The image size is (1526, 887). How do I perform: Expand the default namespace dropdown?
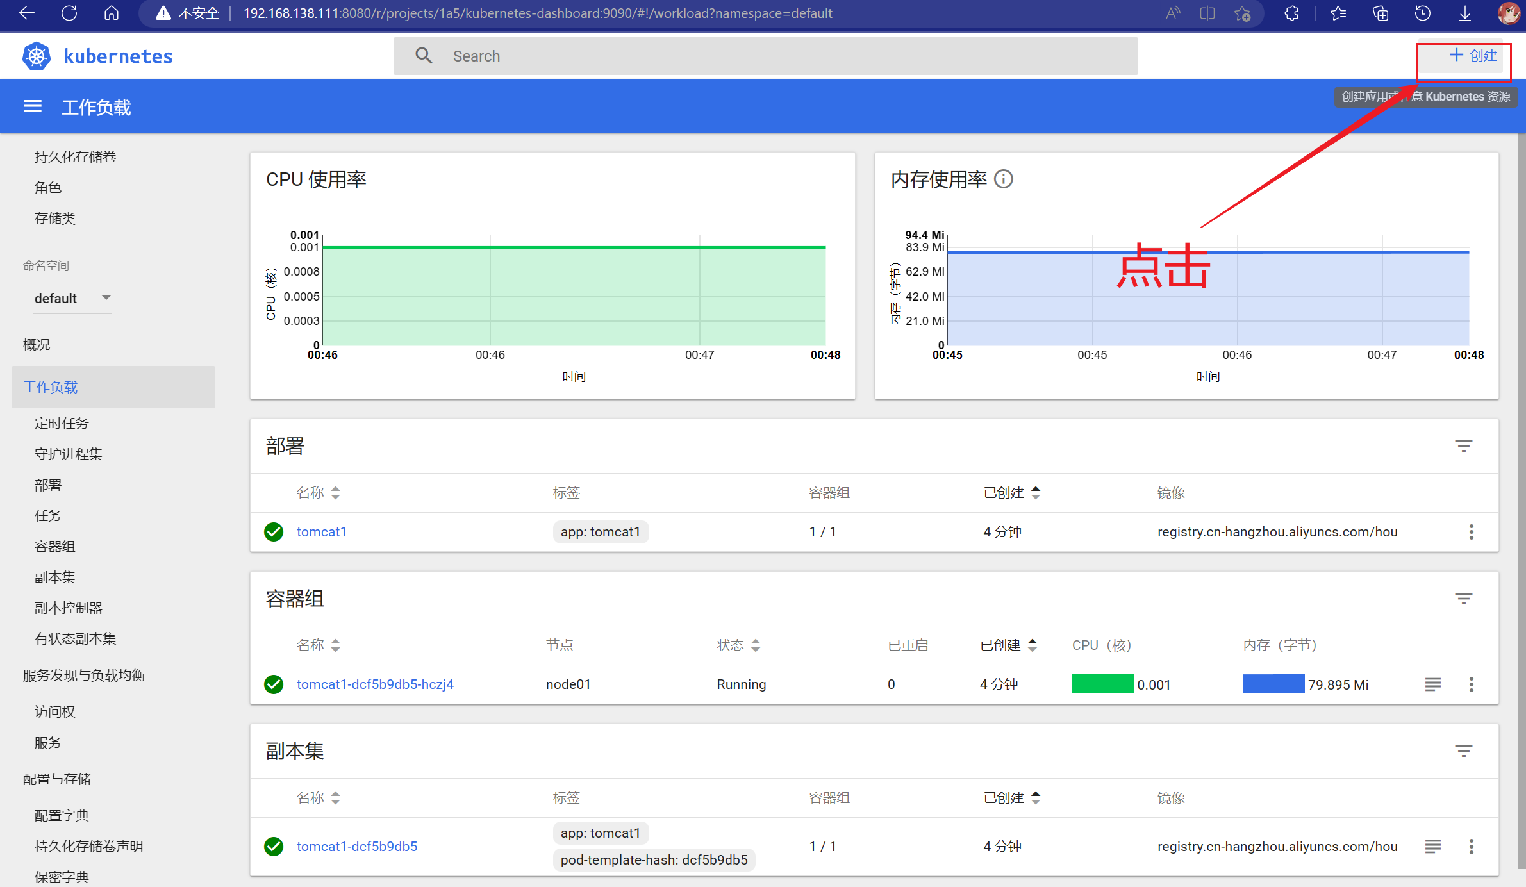pos(72,298)
